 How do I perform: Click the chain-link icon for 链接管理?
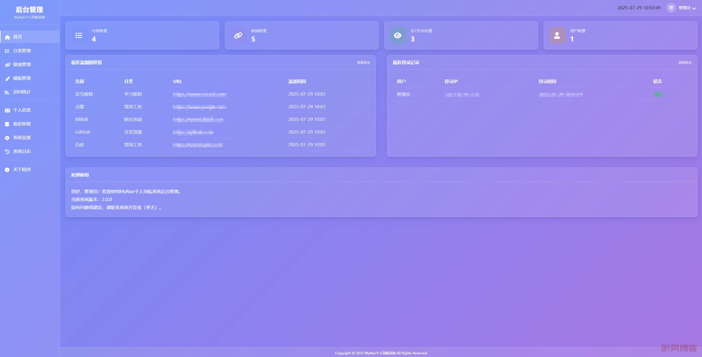click(x=7, y=65)
